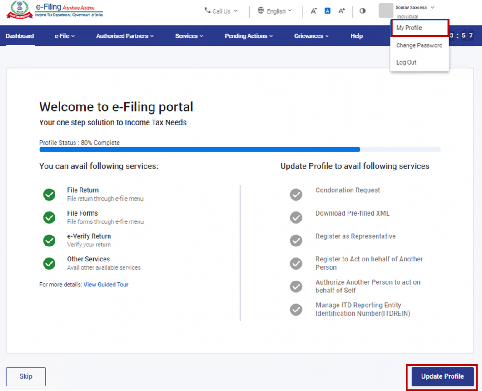Click the green check beside e-Verify Return

click(49, 240)
